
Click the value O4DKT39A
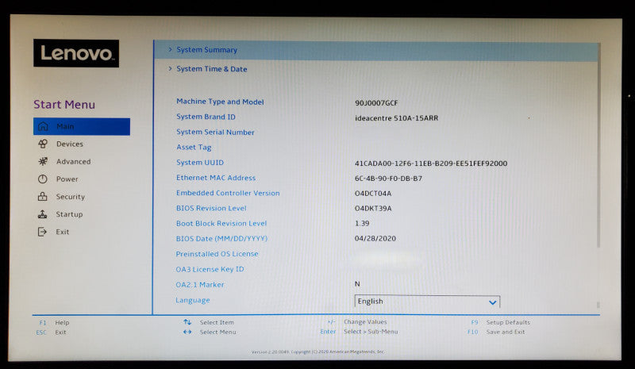(373, 208)
